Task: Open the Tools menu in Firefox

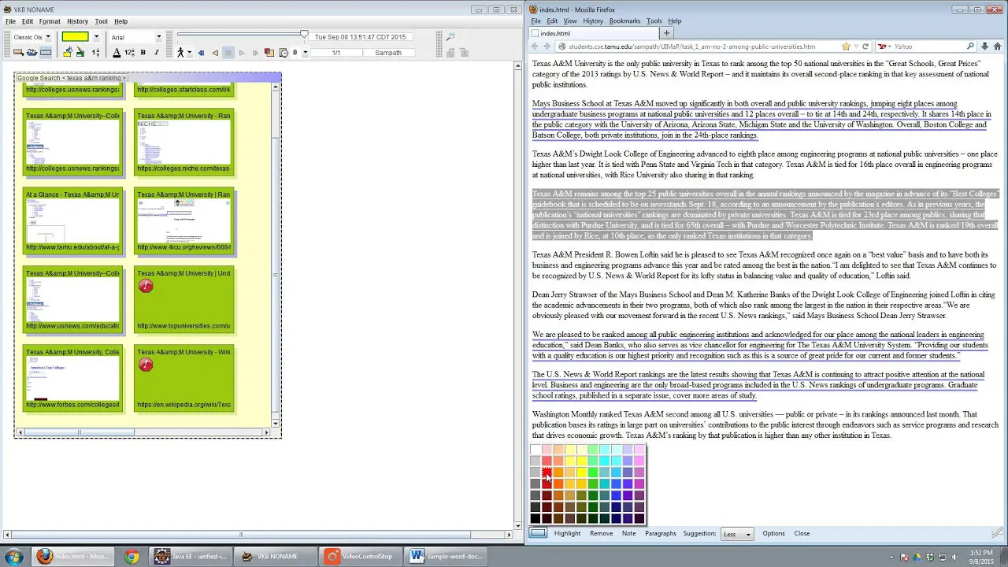Action: [654, 21]
